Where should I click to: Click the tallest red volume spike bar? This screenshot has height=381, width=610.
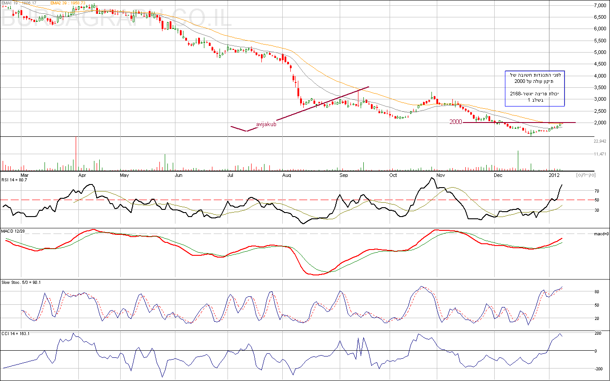tap(76, 154)
